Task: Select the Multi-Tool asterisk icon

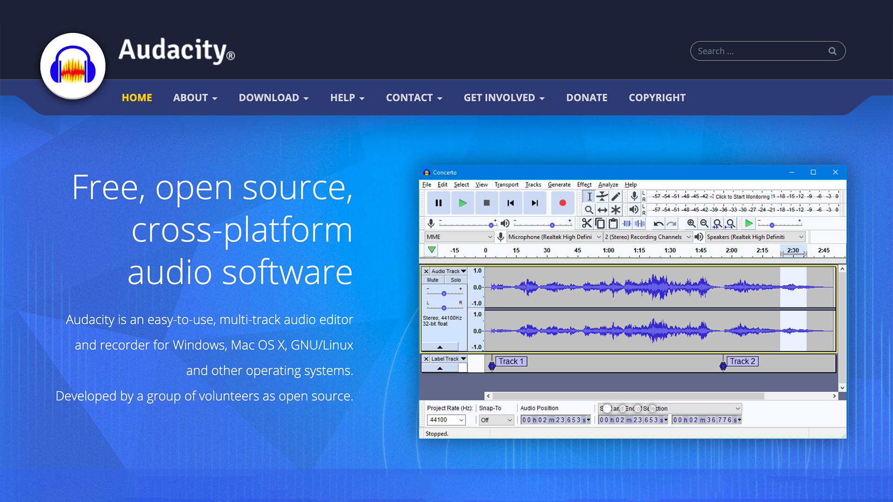Action: [x=616, y=210]
